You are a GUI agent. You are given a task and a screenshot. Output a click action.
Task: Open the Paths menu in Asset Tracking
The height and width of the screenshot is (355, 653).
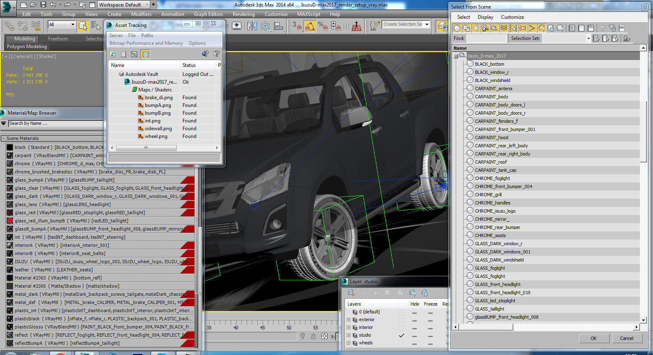pos(147,35)
